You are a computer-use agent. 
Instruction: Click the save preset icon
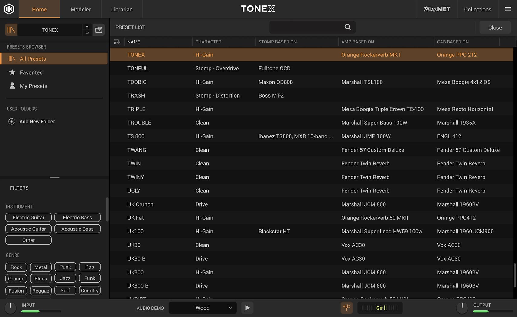99,30
